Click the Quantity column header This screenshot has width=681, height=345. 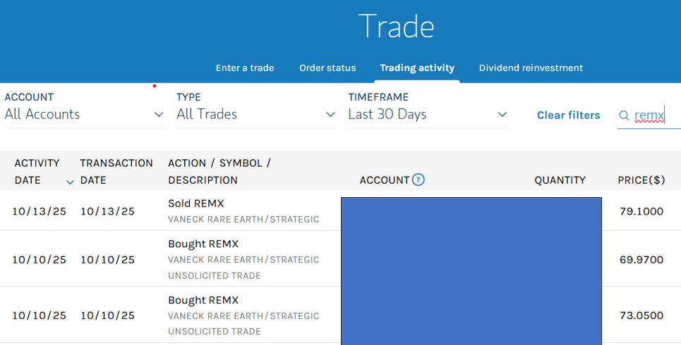[560, 180]
